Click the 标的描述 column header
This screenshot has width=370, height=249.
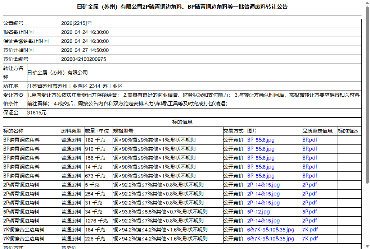point(348,131)
